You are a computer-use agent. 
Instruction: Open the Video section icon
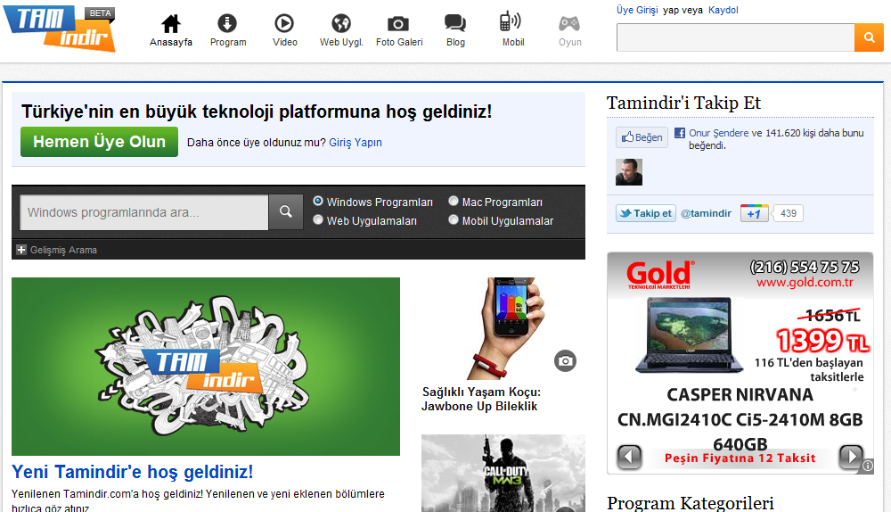[x=285, y=24]
